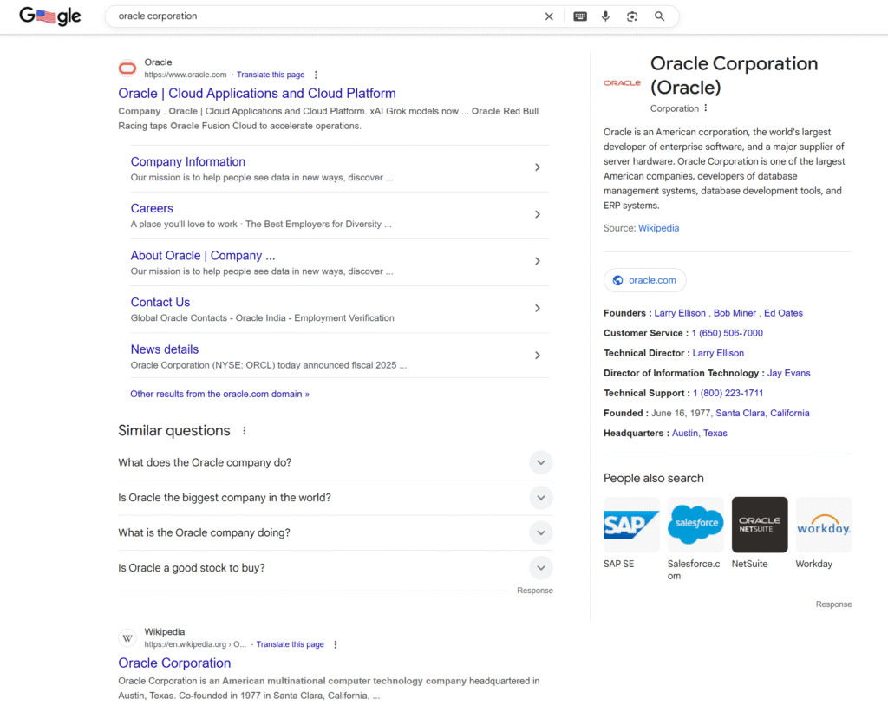The width and height of the screenshot is (888, 712).
Task: Click the 'Workday' caption
Action: point(813,565)
